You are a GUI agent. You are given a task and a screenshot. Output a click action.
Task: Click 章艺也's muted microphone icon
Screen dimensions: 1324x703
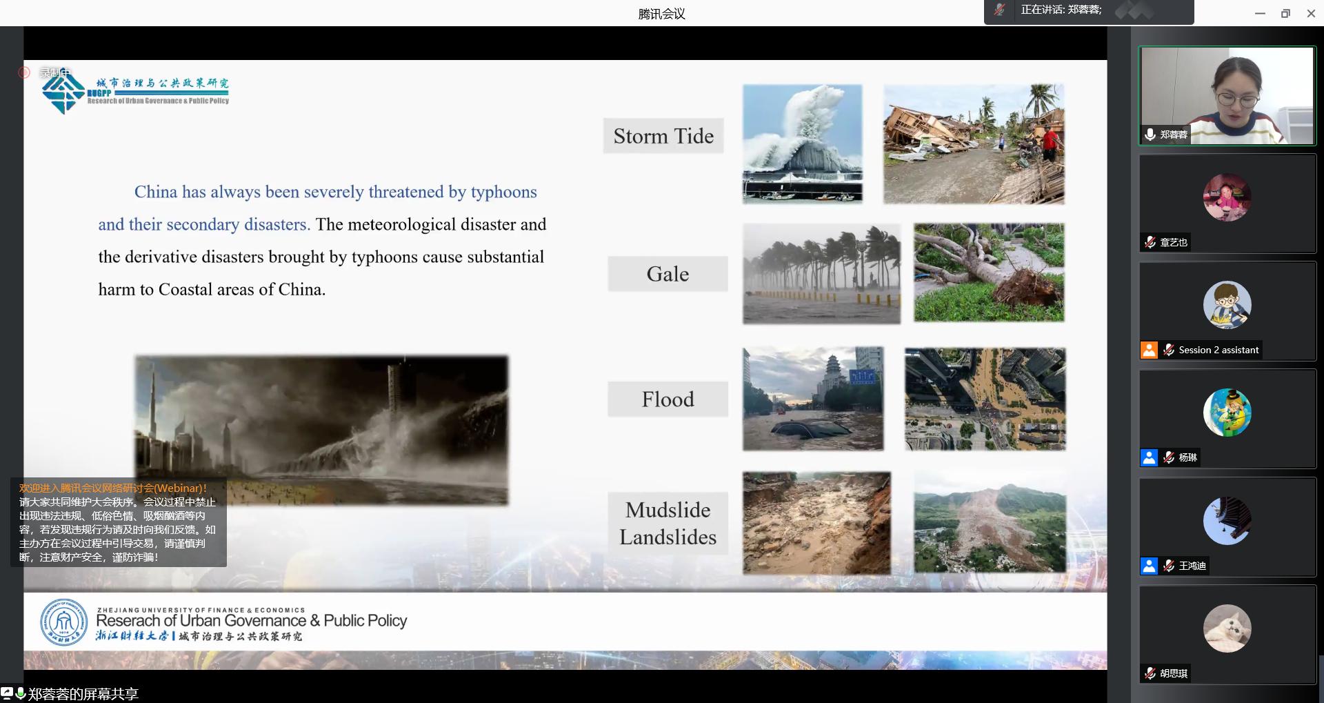tap(1150, 242)
